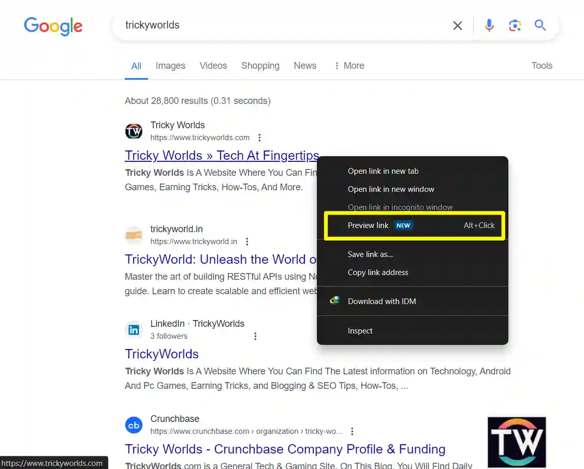Switch to the News tab

point(305,66)
